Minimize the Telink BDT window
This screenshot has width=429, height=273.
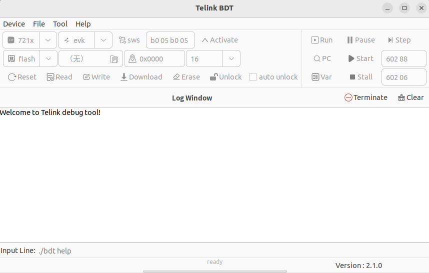(387, 8)
